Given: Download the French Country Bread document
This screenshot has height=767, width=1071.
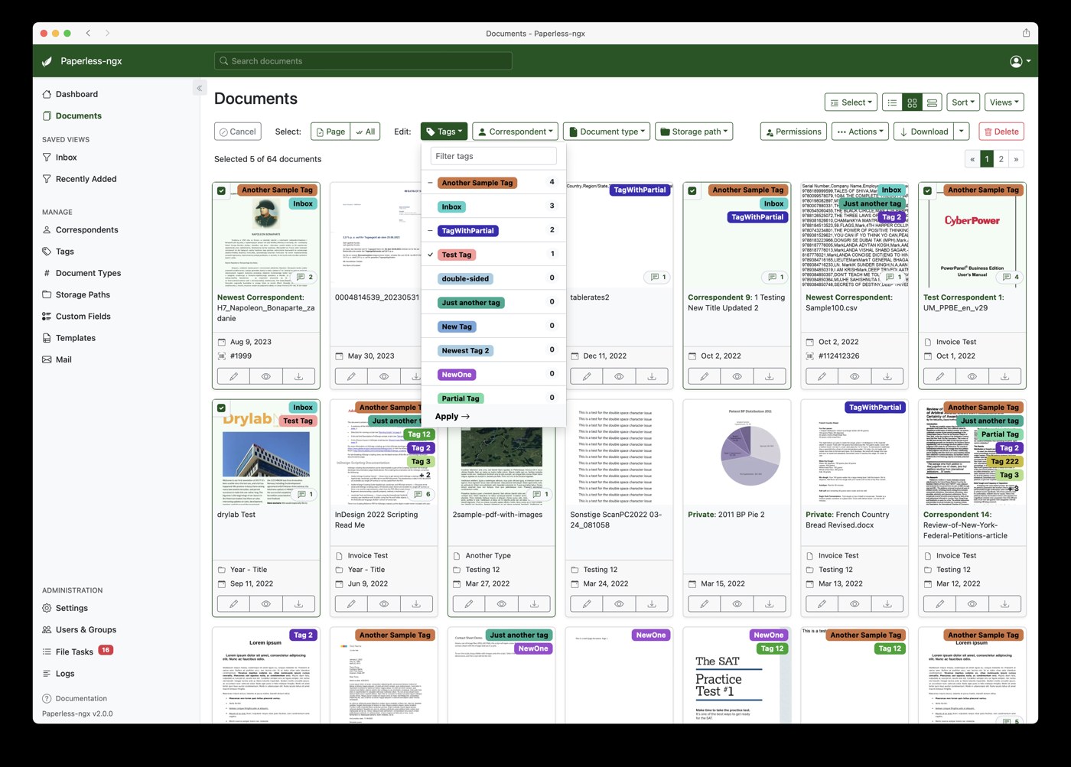Looking at the screenshot, I should 887,604.
